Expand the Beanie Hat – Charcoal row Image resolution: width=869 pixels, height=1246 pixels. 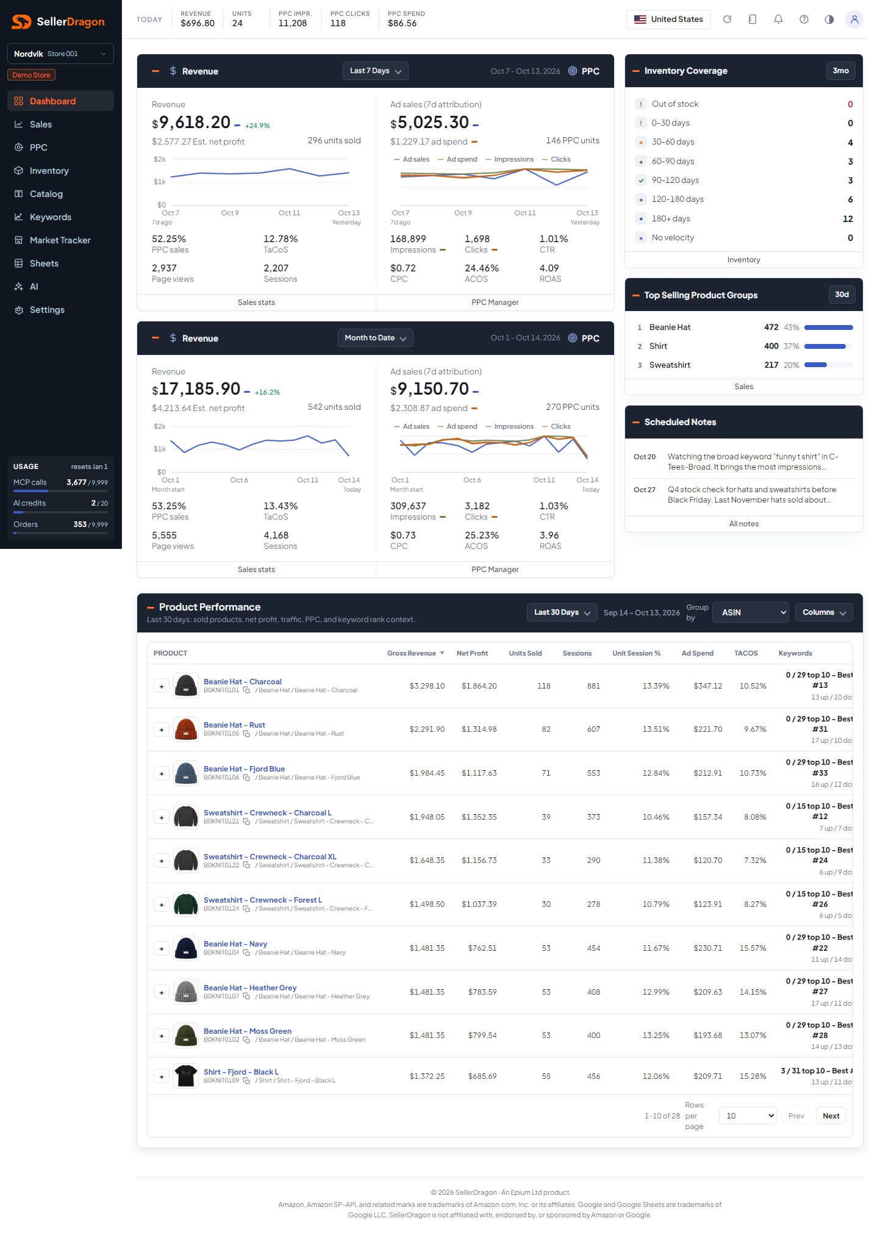(x=162, y=686)
